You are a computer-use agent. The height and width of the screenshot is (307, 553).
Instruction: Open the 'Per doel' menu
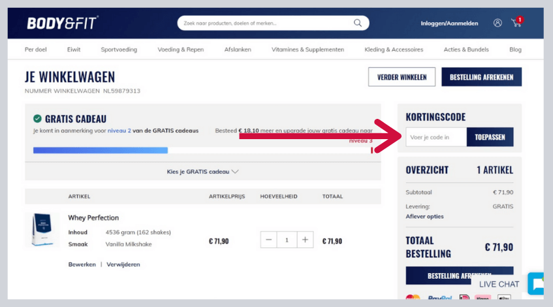[x=35, y=50]
